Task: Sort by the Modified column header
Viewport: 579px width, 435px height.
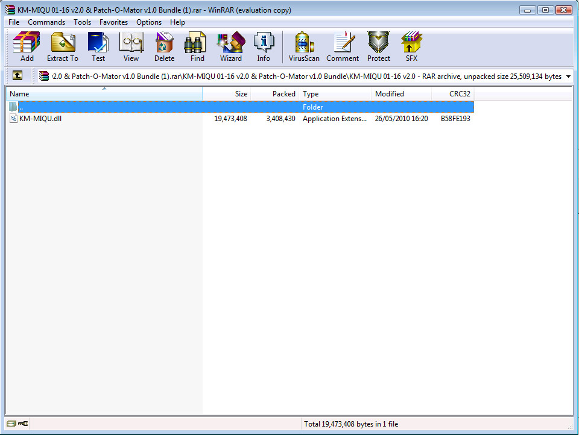Action: click(x=402, y=94)
